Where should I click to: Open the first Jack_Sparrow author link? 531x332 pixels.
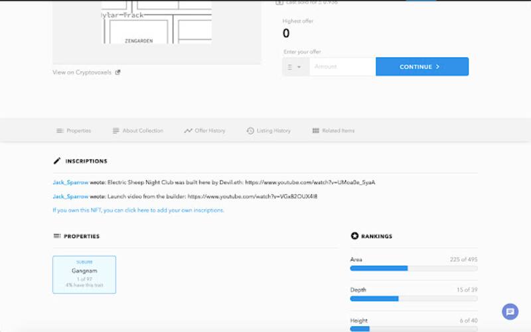point(70,182)
